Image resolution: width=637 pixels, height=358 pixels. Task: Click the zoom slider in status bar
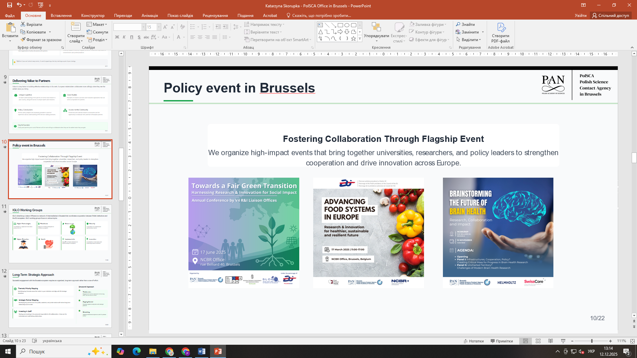(x=592, y=341)
